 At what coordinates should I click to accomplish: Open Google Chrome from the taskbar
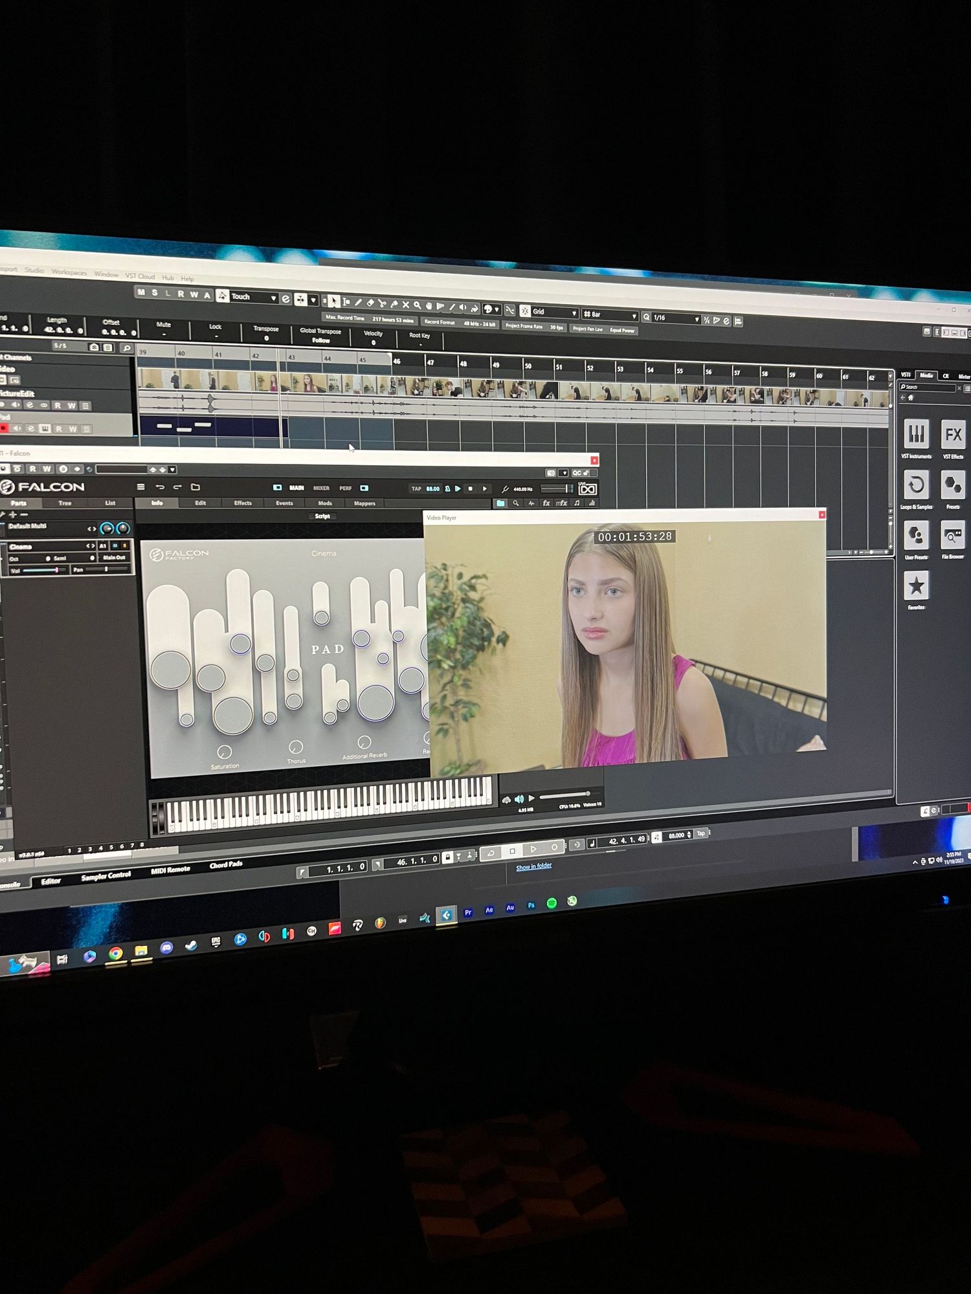click(x=115, y=953)
